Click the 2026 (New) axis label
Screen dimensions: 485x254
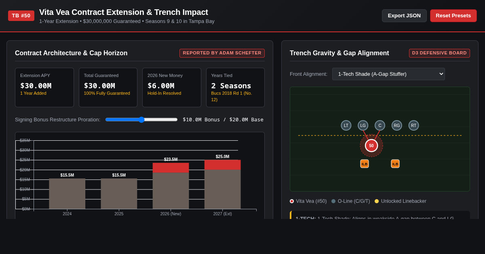171,214
